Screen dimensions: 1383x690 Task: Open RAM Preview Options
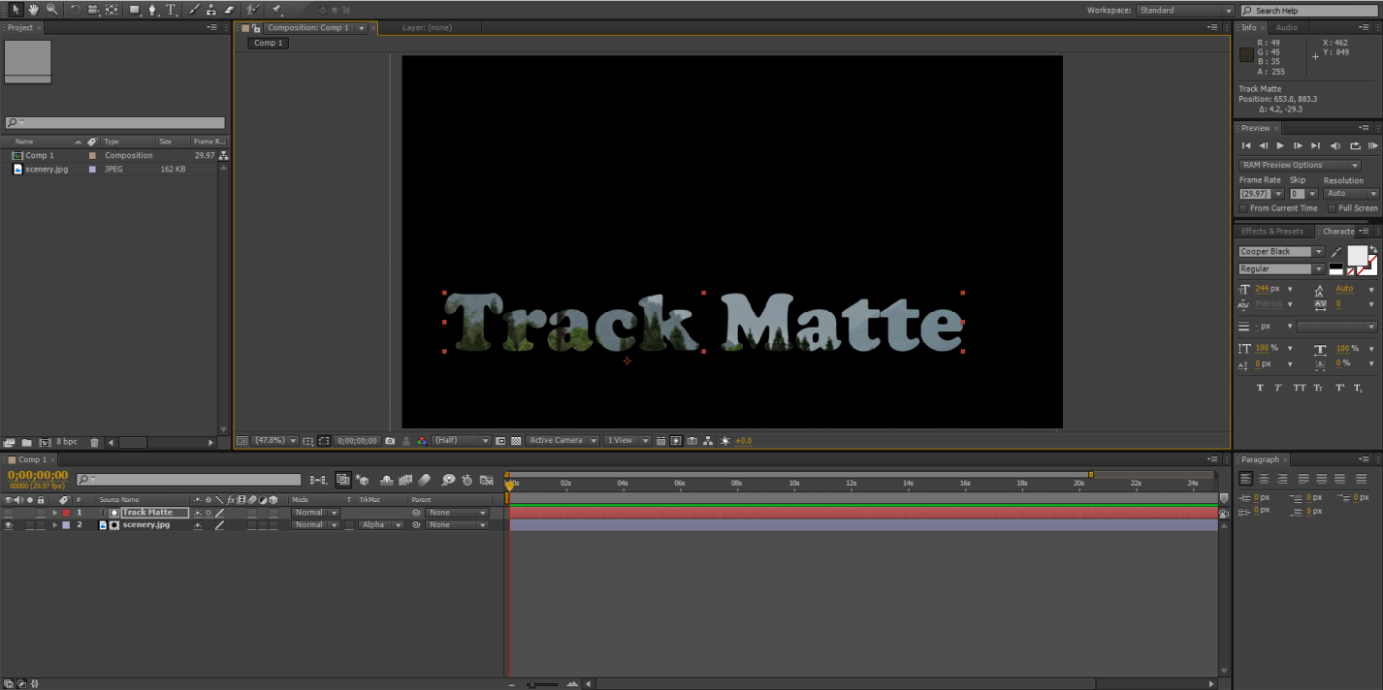[x=1300, y=164]
